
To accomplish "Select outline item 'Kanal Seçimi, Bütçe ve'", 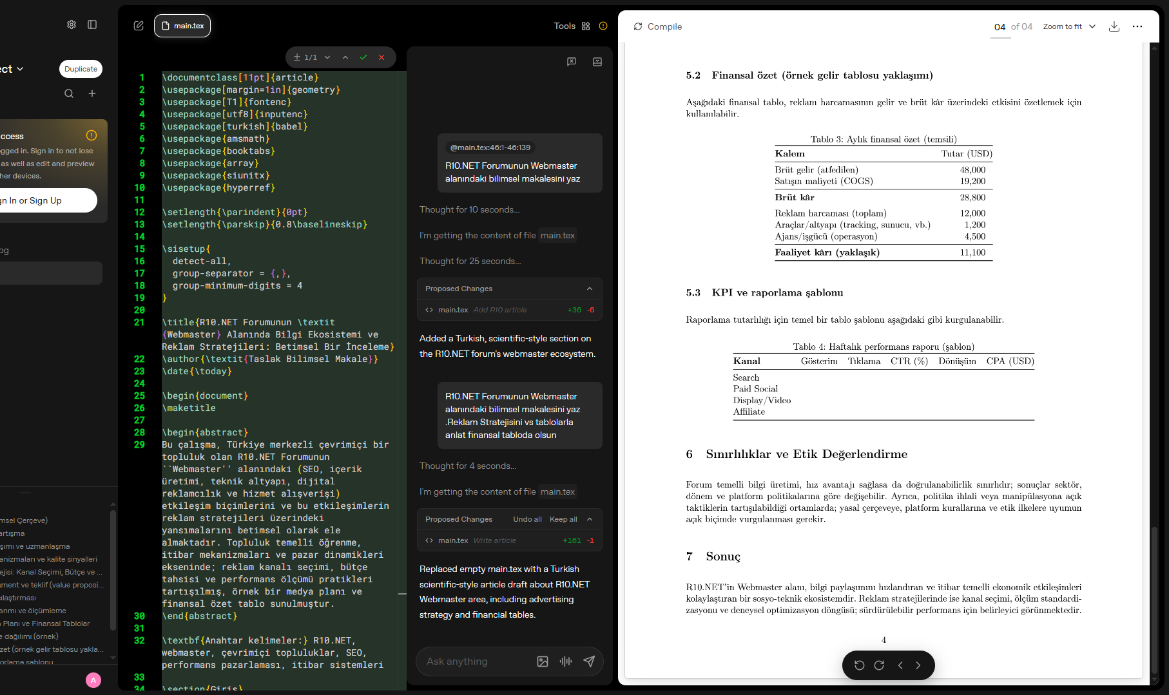I will (52, 572).
